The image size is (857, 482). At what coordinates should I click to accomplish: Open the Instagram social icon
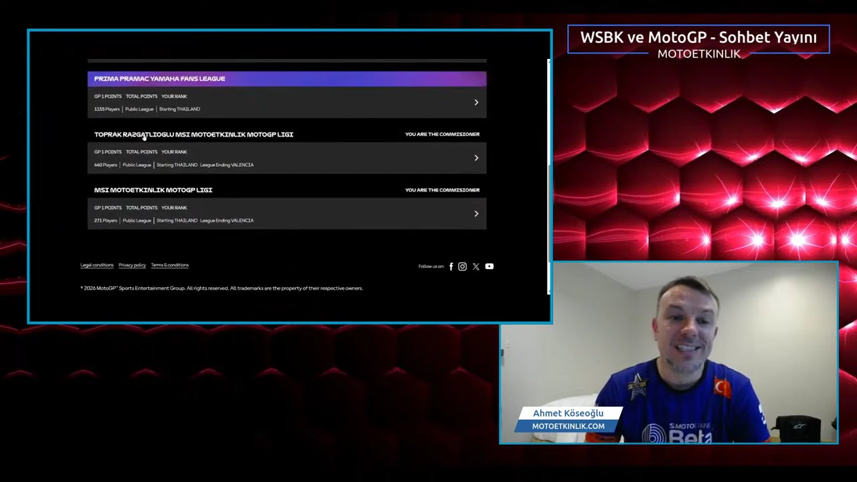coord(462,266)
